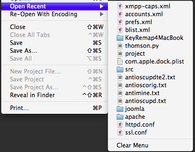Expand Re-Open With Encoding submenu arrow
The height and width of the screenshot is (152, 195).
click(102, 14)
